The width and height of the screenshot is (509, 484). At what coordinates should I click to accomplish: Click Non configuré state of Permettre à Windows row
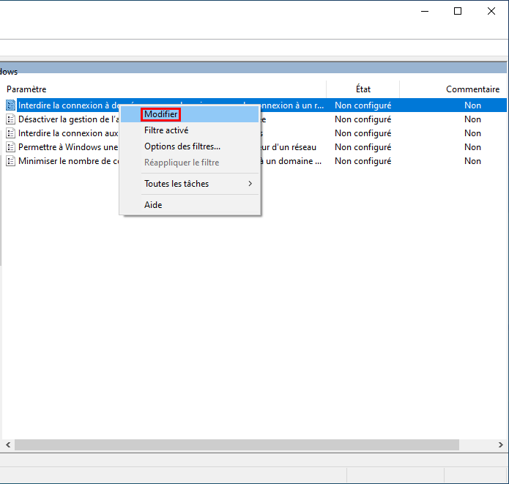pyautogui.click(x=363, y=147)
